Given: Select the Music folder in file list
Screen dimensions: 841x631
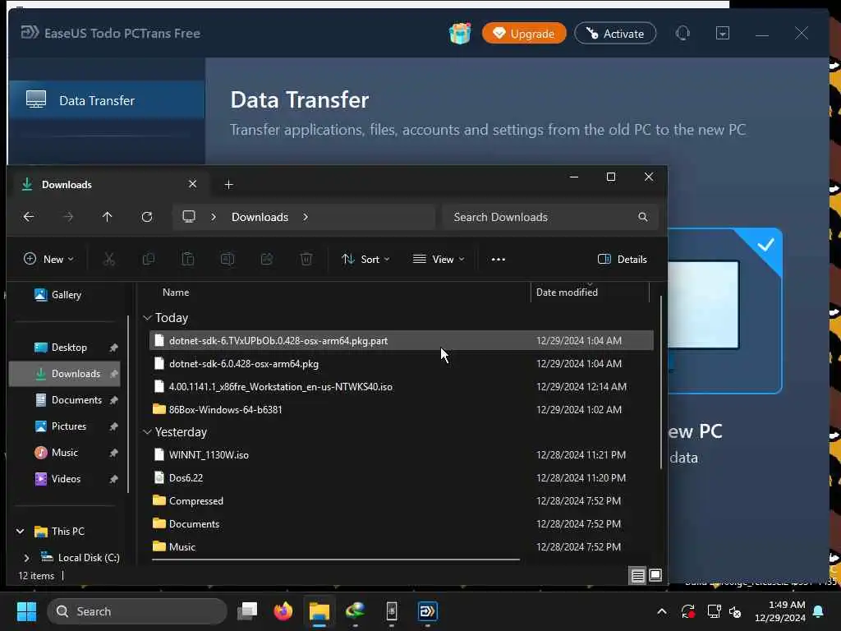Looking at the screenshot, I should [401, 546].
